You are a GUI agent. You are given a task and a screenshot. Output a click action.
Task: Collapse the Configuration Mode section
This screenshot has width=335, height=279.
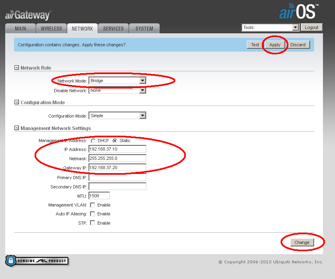(16, 102)
